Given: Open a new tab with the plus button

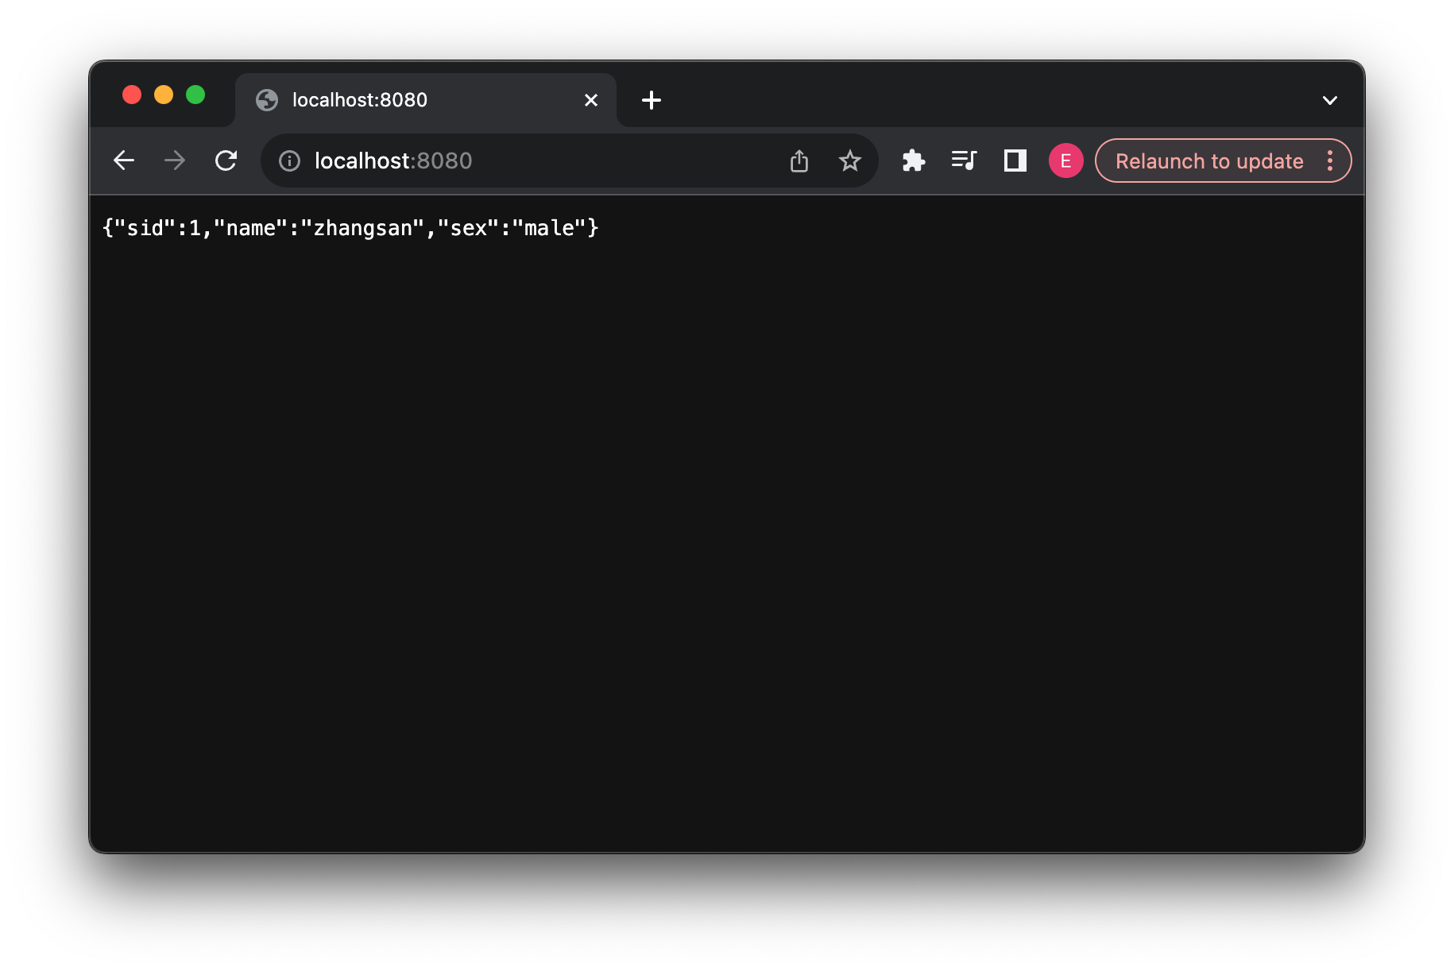Looking at the screenshot, I should 652,100.
